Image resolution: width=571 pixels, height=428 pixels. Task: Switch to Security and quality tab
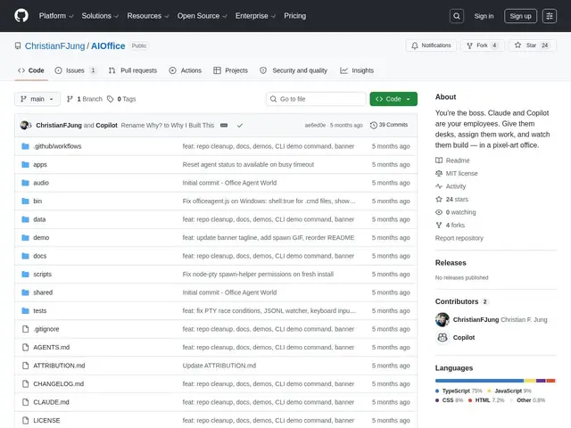pos(294,70)
